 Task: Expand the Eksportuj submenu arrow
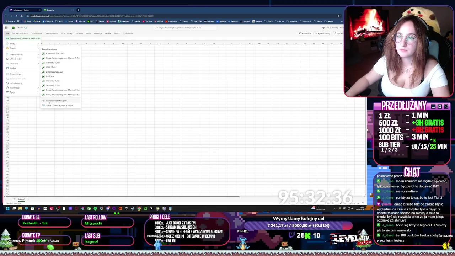(38, 63)
